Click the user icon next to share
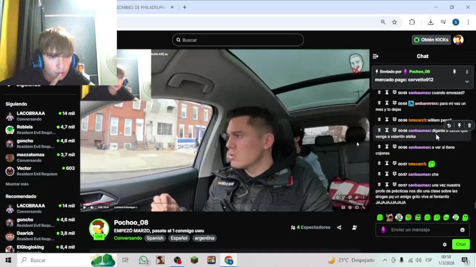This screenshot has height=267, width=476. (x=354, y=227)
